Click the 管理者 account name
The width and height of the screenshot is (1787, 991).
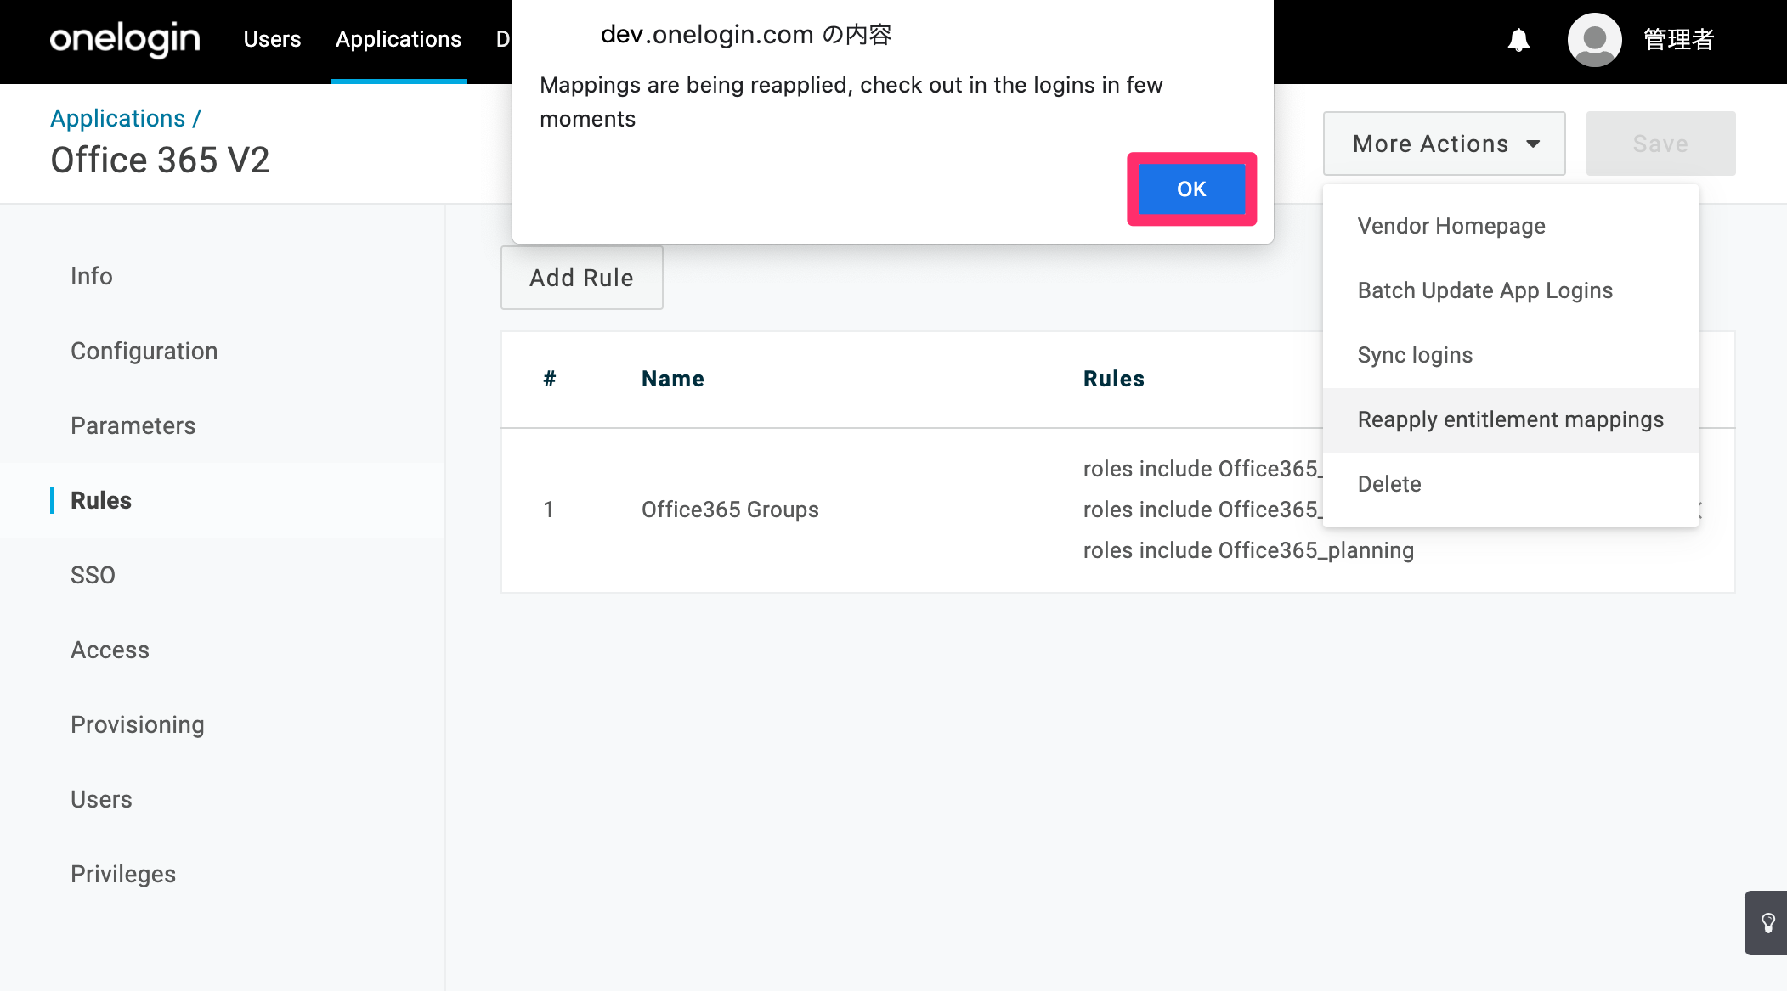pyautogui.click(x=1678, y=39)
